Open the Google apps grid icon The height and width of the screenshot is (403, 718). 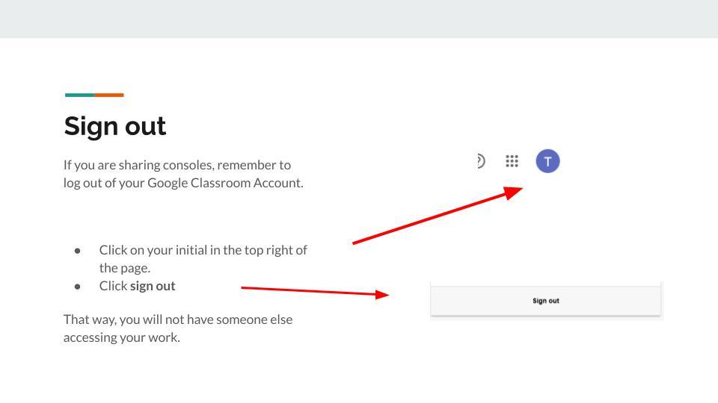coord(512,161)
